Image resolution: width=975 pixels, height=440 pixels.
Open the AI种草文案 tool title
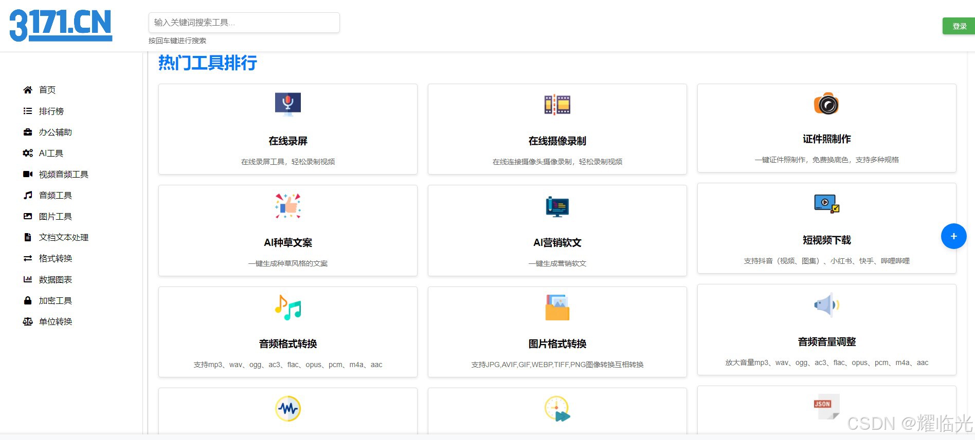(x=288, y=242)
